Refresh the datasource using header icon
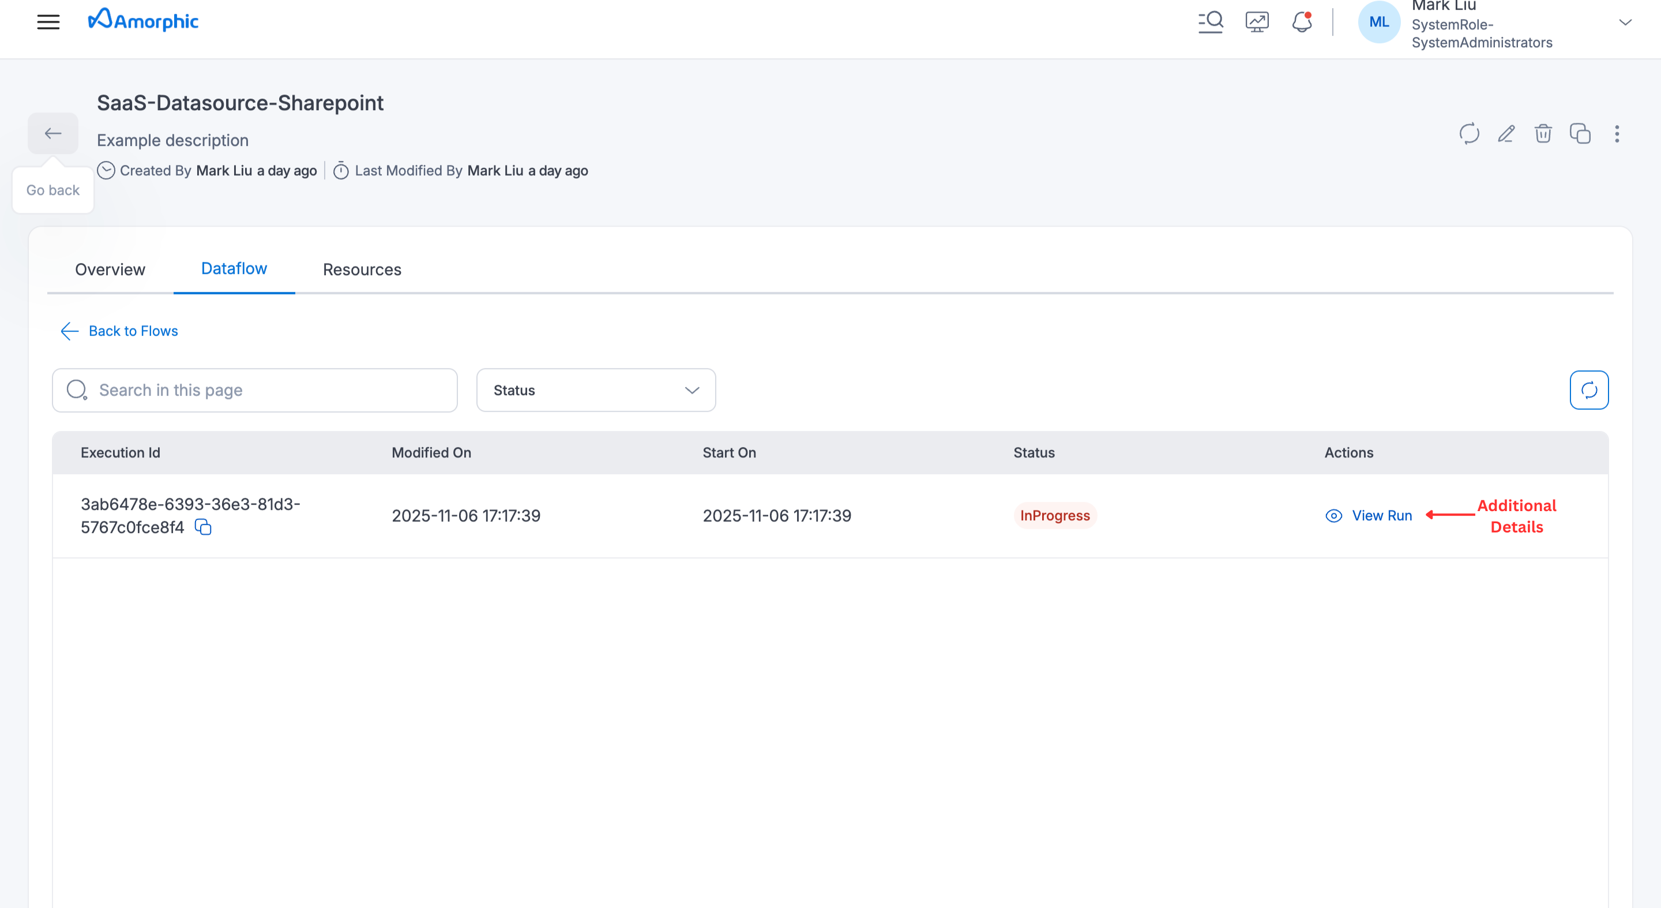 [1469, 133]
